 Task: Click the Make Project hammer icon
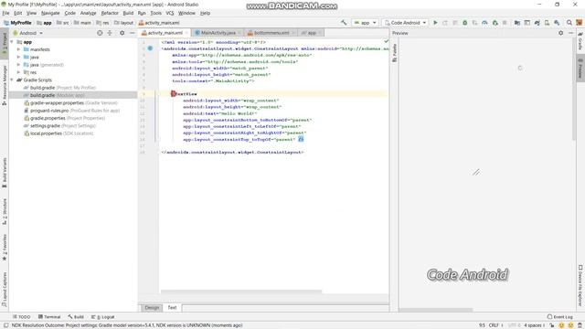tap(344, 23)
